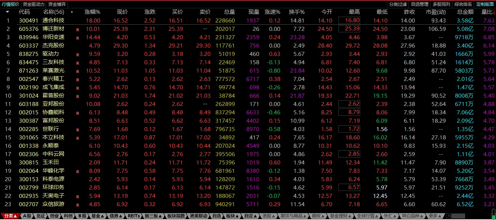Image resolution: width=496 pixels, height=220 pixels.
Task: Expand the 自定 bottom tab menu
Action: click(x=251, y=216)
